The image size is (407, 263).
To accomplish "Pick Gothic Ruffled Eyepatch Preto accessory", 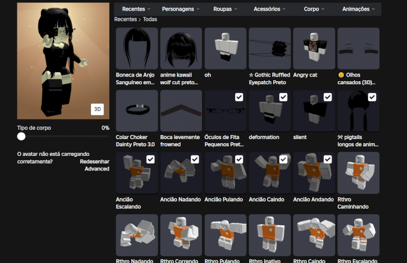I will click(x=270, y=48).
